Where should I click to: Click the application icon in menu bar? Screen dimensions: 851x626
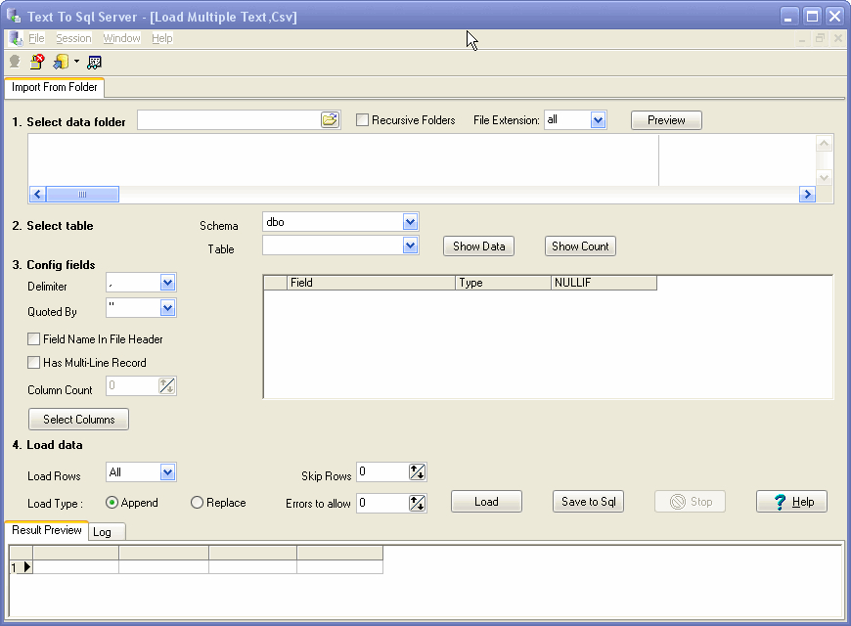tap(16, 38)
